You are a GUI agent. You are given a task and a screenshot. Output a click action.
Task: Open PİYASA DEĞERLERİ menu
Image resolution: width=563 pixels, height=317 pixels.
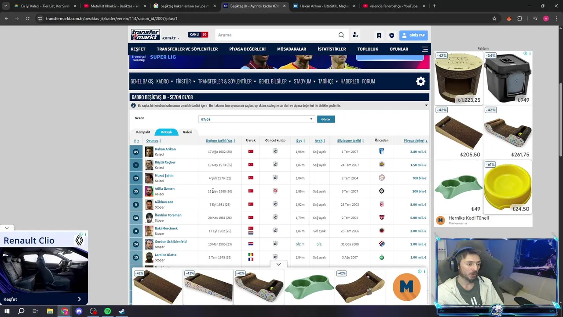pyautogui.click(x=247, y=49)
